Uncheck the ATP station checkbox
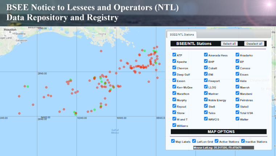 point(174,55)
